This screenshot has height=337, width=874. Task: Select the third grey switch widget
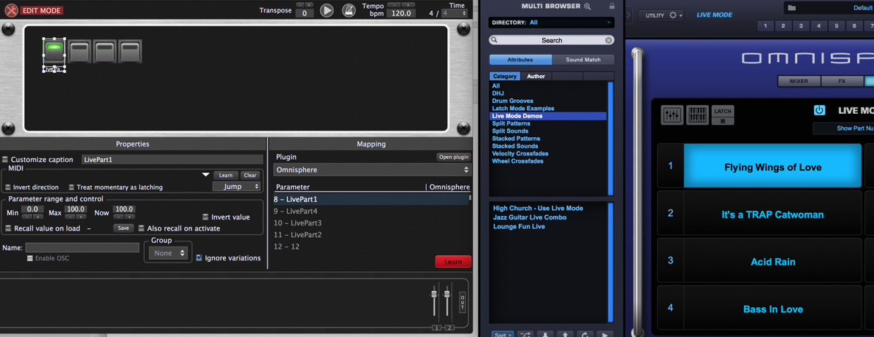104,50
